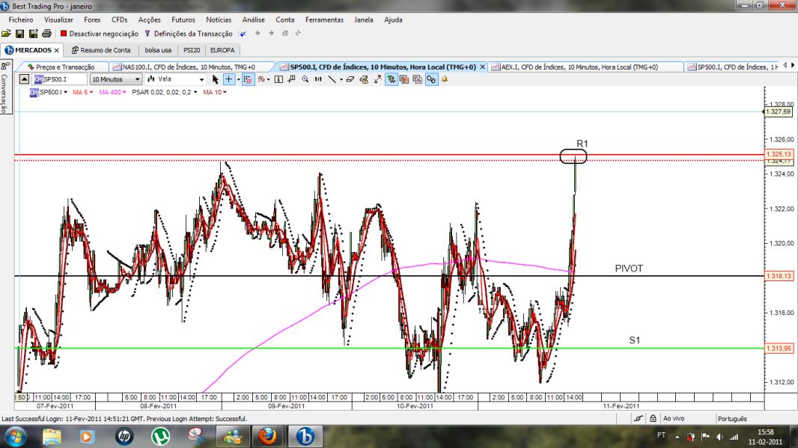
Task: Open uTorrent from the taskbar
Action: pos(160,437)
